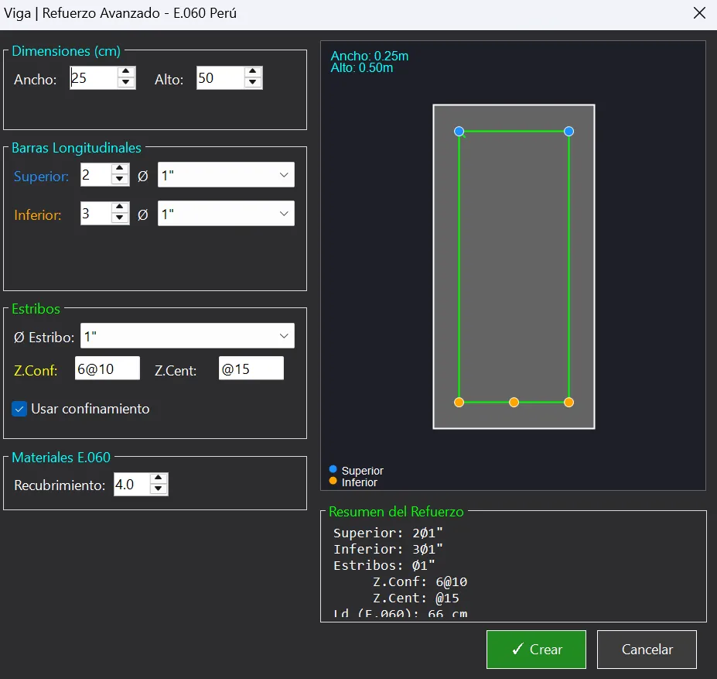Screen dimensions: 717x679
Task: Open the Superior bar diameter dropdown
Action: pyautogui.click(x=226, y=175)
